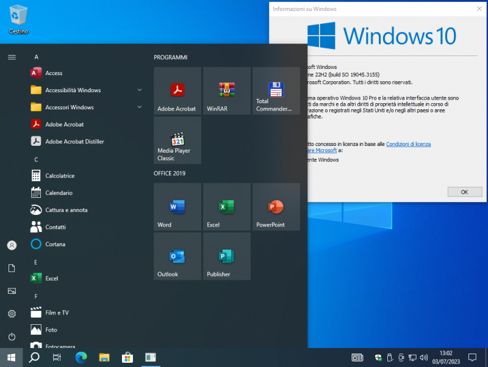Expand the Accessibilità Windows folder
Viewport: 488px width, 367px height.
[x=87, y=90]
